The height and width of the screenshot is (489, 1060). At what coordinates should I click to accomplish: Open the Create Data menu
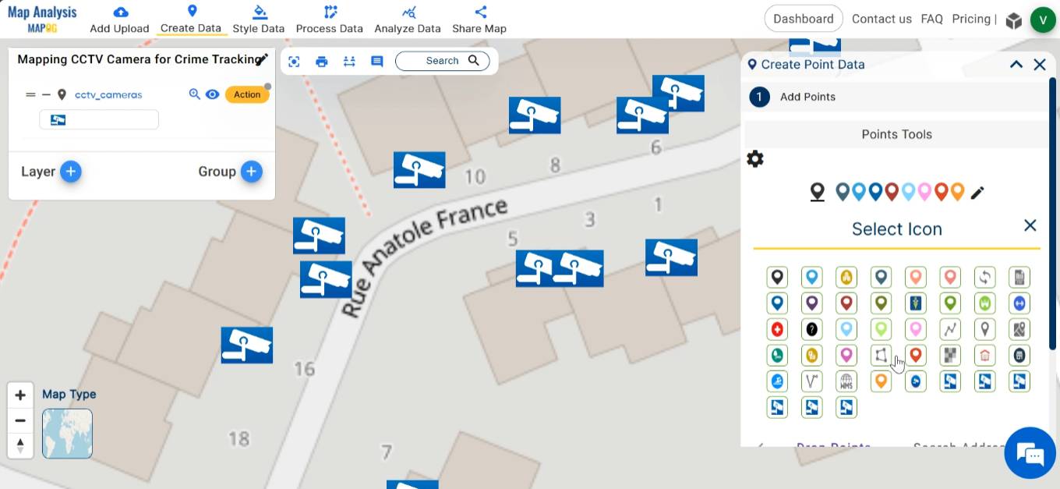(x=191, y=19)
